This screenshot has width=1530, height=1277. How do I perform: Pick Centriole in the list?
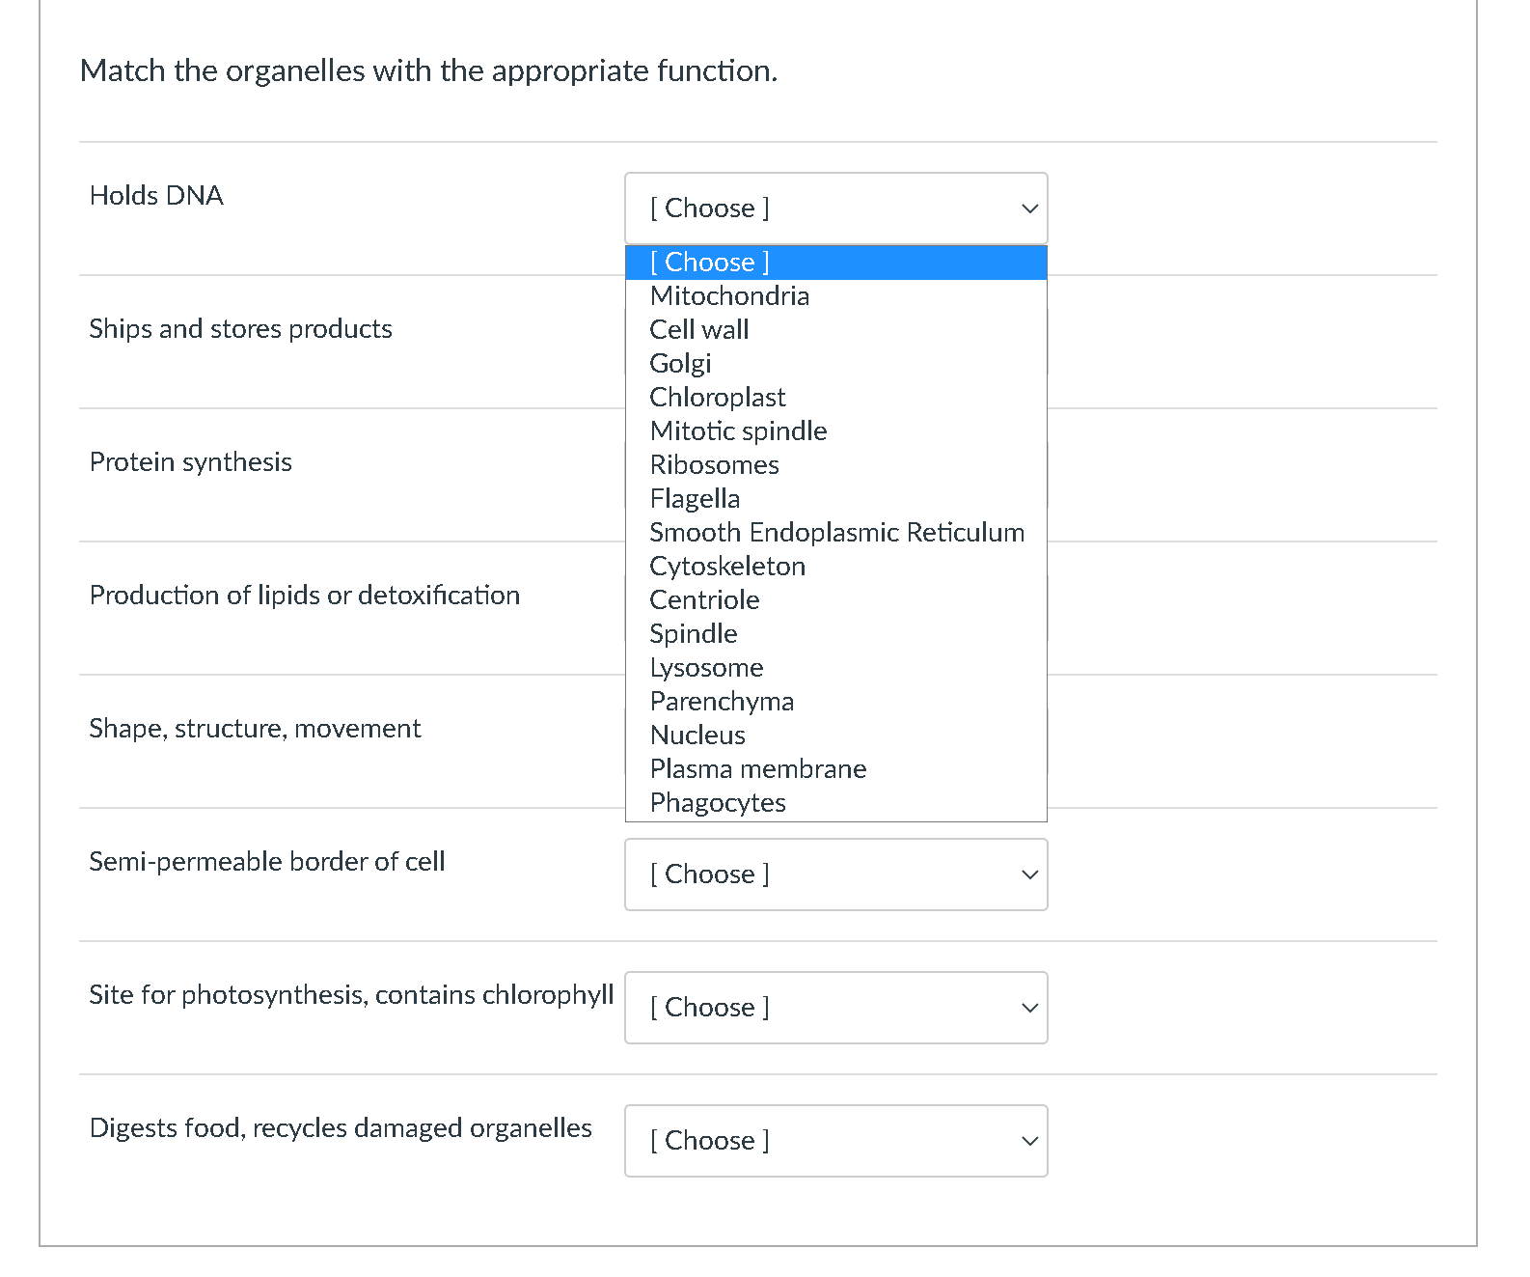tap(835, 600)
